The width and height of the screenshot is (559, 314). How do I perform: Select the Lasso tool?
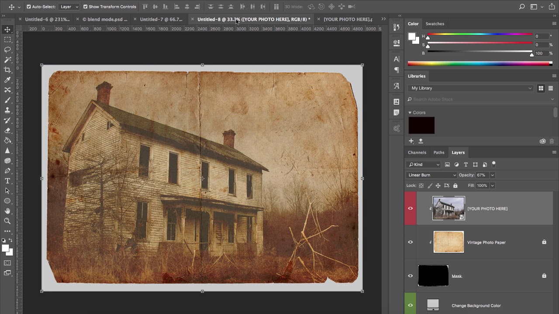[x=7, y=50]
